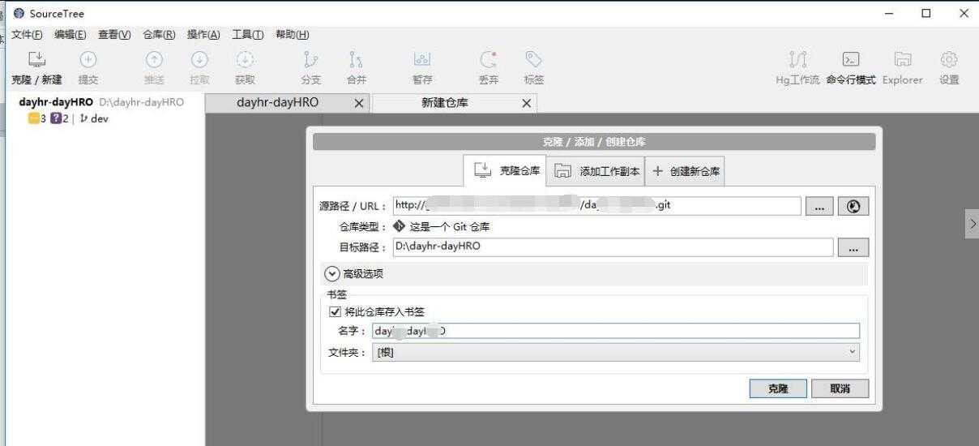Screen dimensions: 979x446
Task: Open the Repository (仓库) menu
Action: click(x=159, y=34)
